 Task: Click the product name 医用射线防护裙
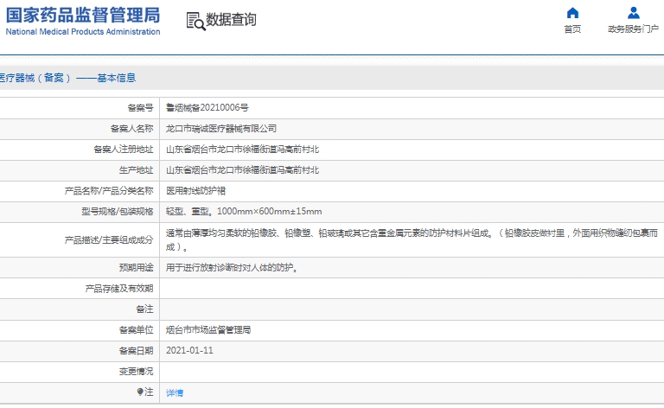pyautogui.click(x=195, y=191)
